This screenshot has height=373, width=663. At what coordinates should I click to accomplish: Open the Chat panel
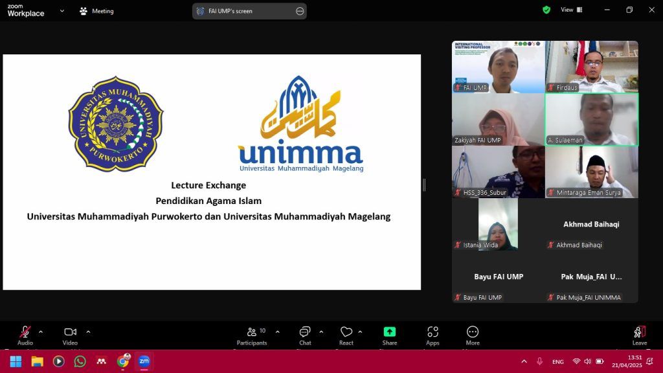(x=305, y=336)
